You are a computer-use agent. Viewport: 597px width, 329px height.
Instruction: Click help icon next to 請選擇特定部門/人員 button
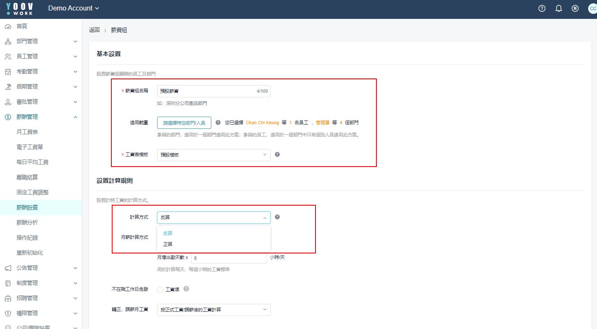pyautogui.click(x=218, y=123)
